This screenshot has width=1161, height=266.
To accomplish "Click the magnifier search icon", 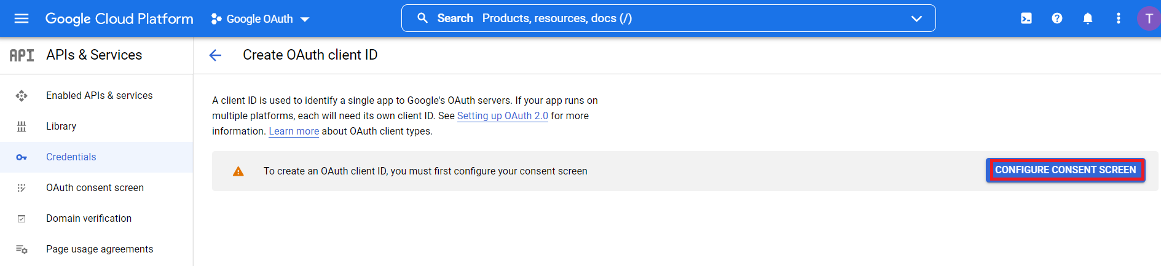I will (422, 18).
